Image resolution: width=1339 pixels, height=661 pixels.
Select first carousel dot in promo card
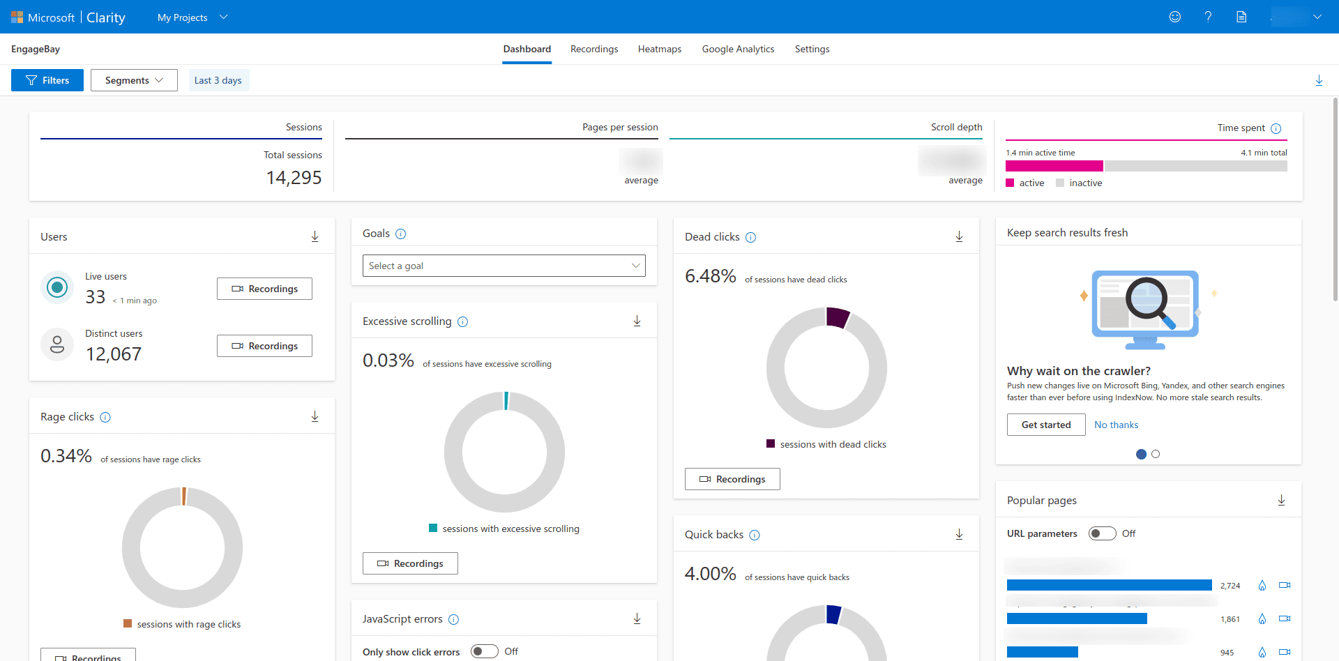[x=1141, y=454]
